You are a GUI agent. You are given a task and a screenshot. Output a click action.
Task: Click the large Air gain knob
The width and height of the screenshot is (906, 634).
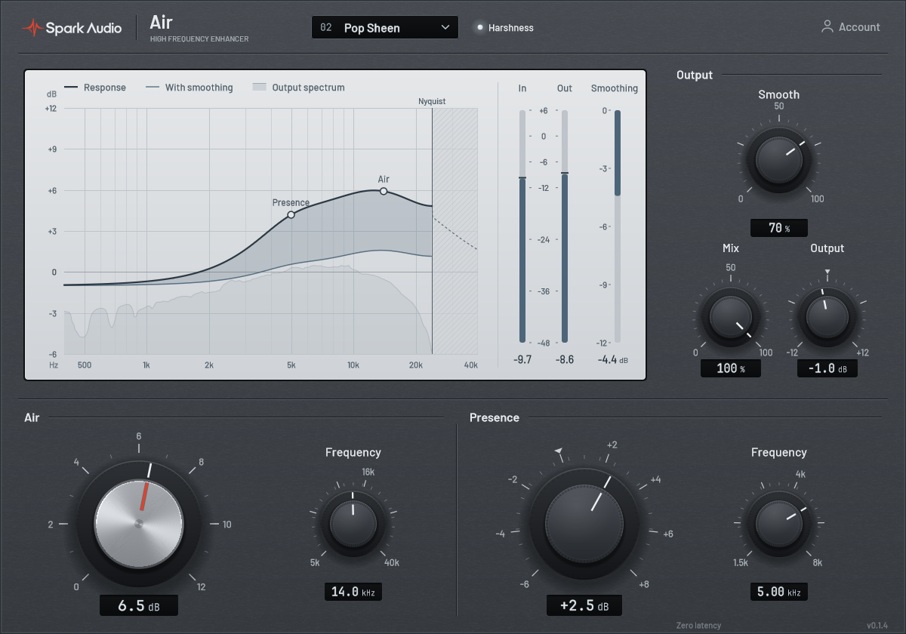138,523
